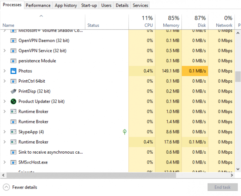Click the persistence Module process icon
Viewport: 241px width, 196px height.
[14, 61]
